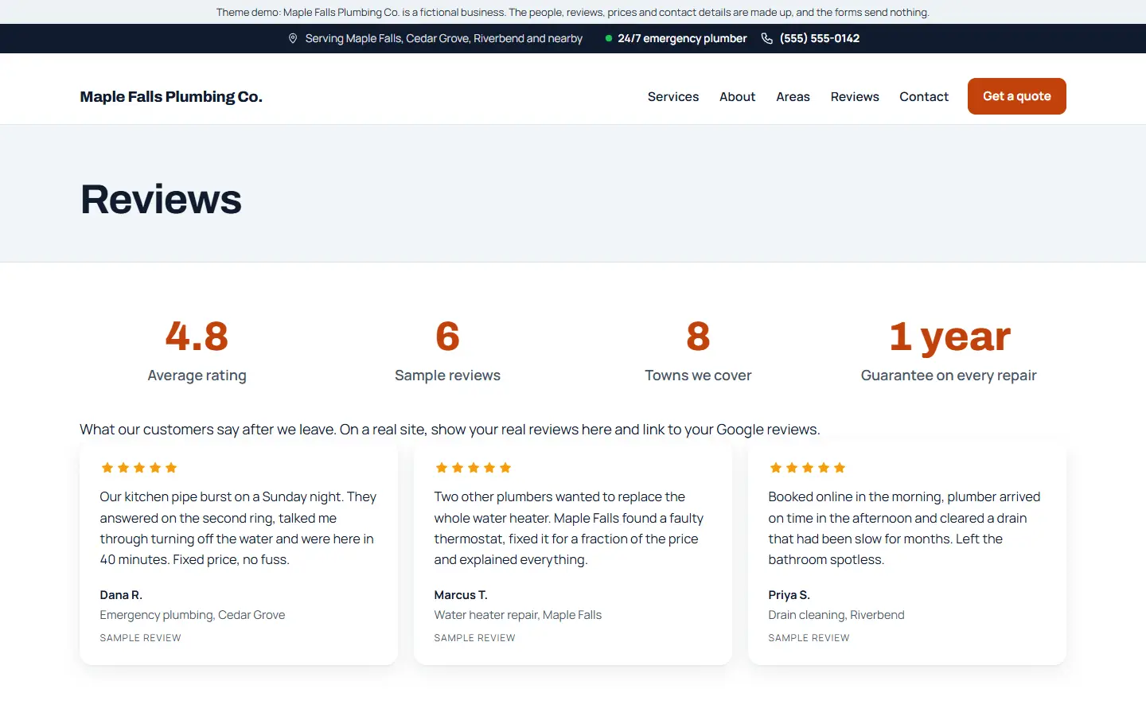Select Reviews in the navigation bar
The width and height of the screenshot is (1146, 716).
[855, 96]
